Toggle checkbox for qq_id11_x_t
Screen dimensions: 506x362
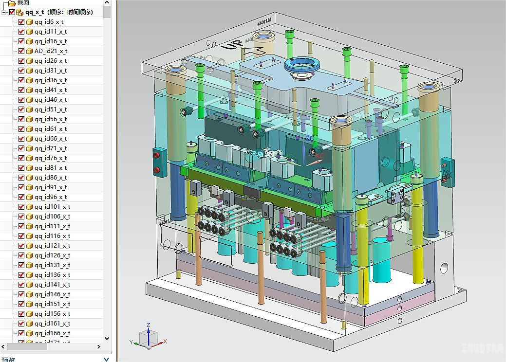coord(21,32)
